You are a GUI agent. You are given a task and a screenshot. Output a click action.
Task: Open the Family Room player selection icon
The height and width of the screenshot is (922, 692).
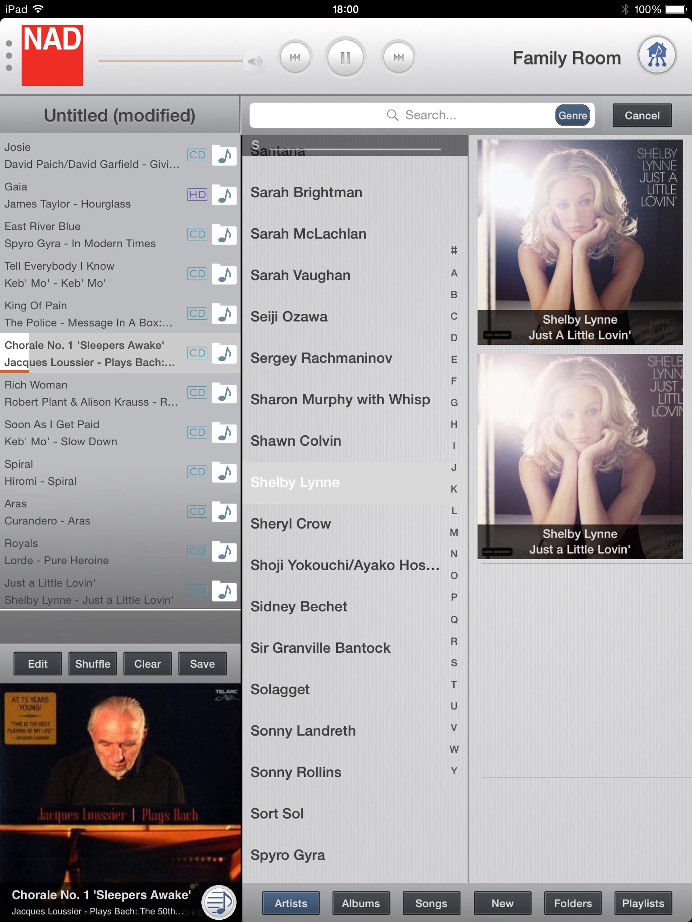[657, 55]
